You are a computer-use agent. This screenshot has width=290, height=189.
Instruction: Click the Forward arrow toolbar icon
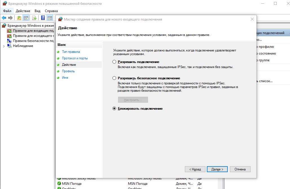point(10,18)
